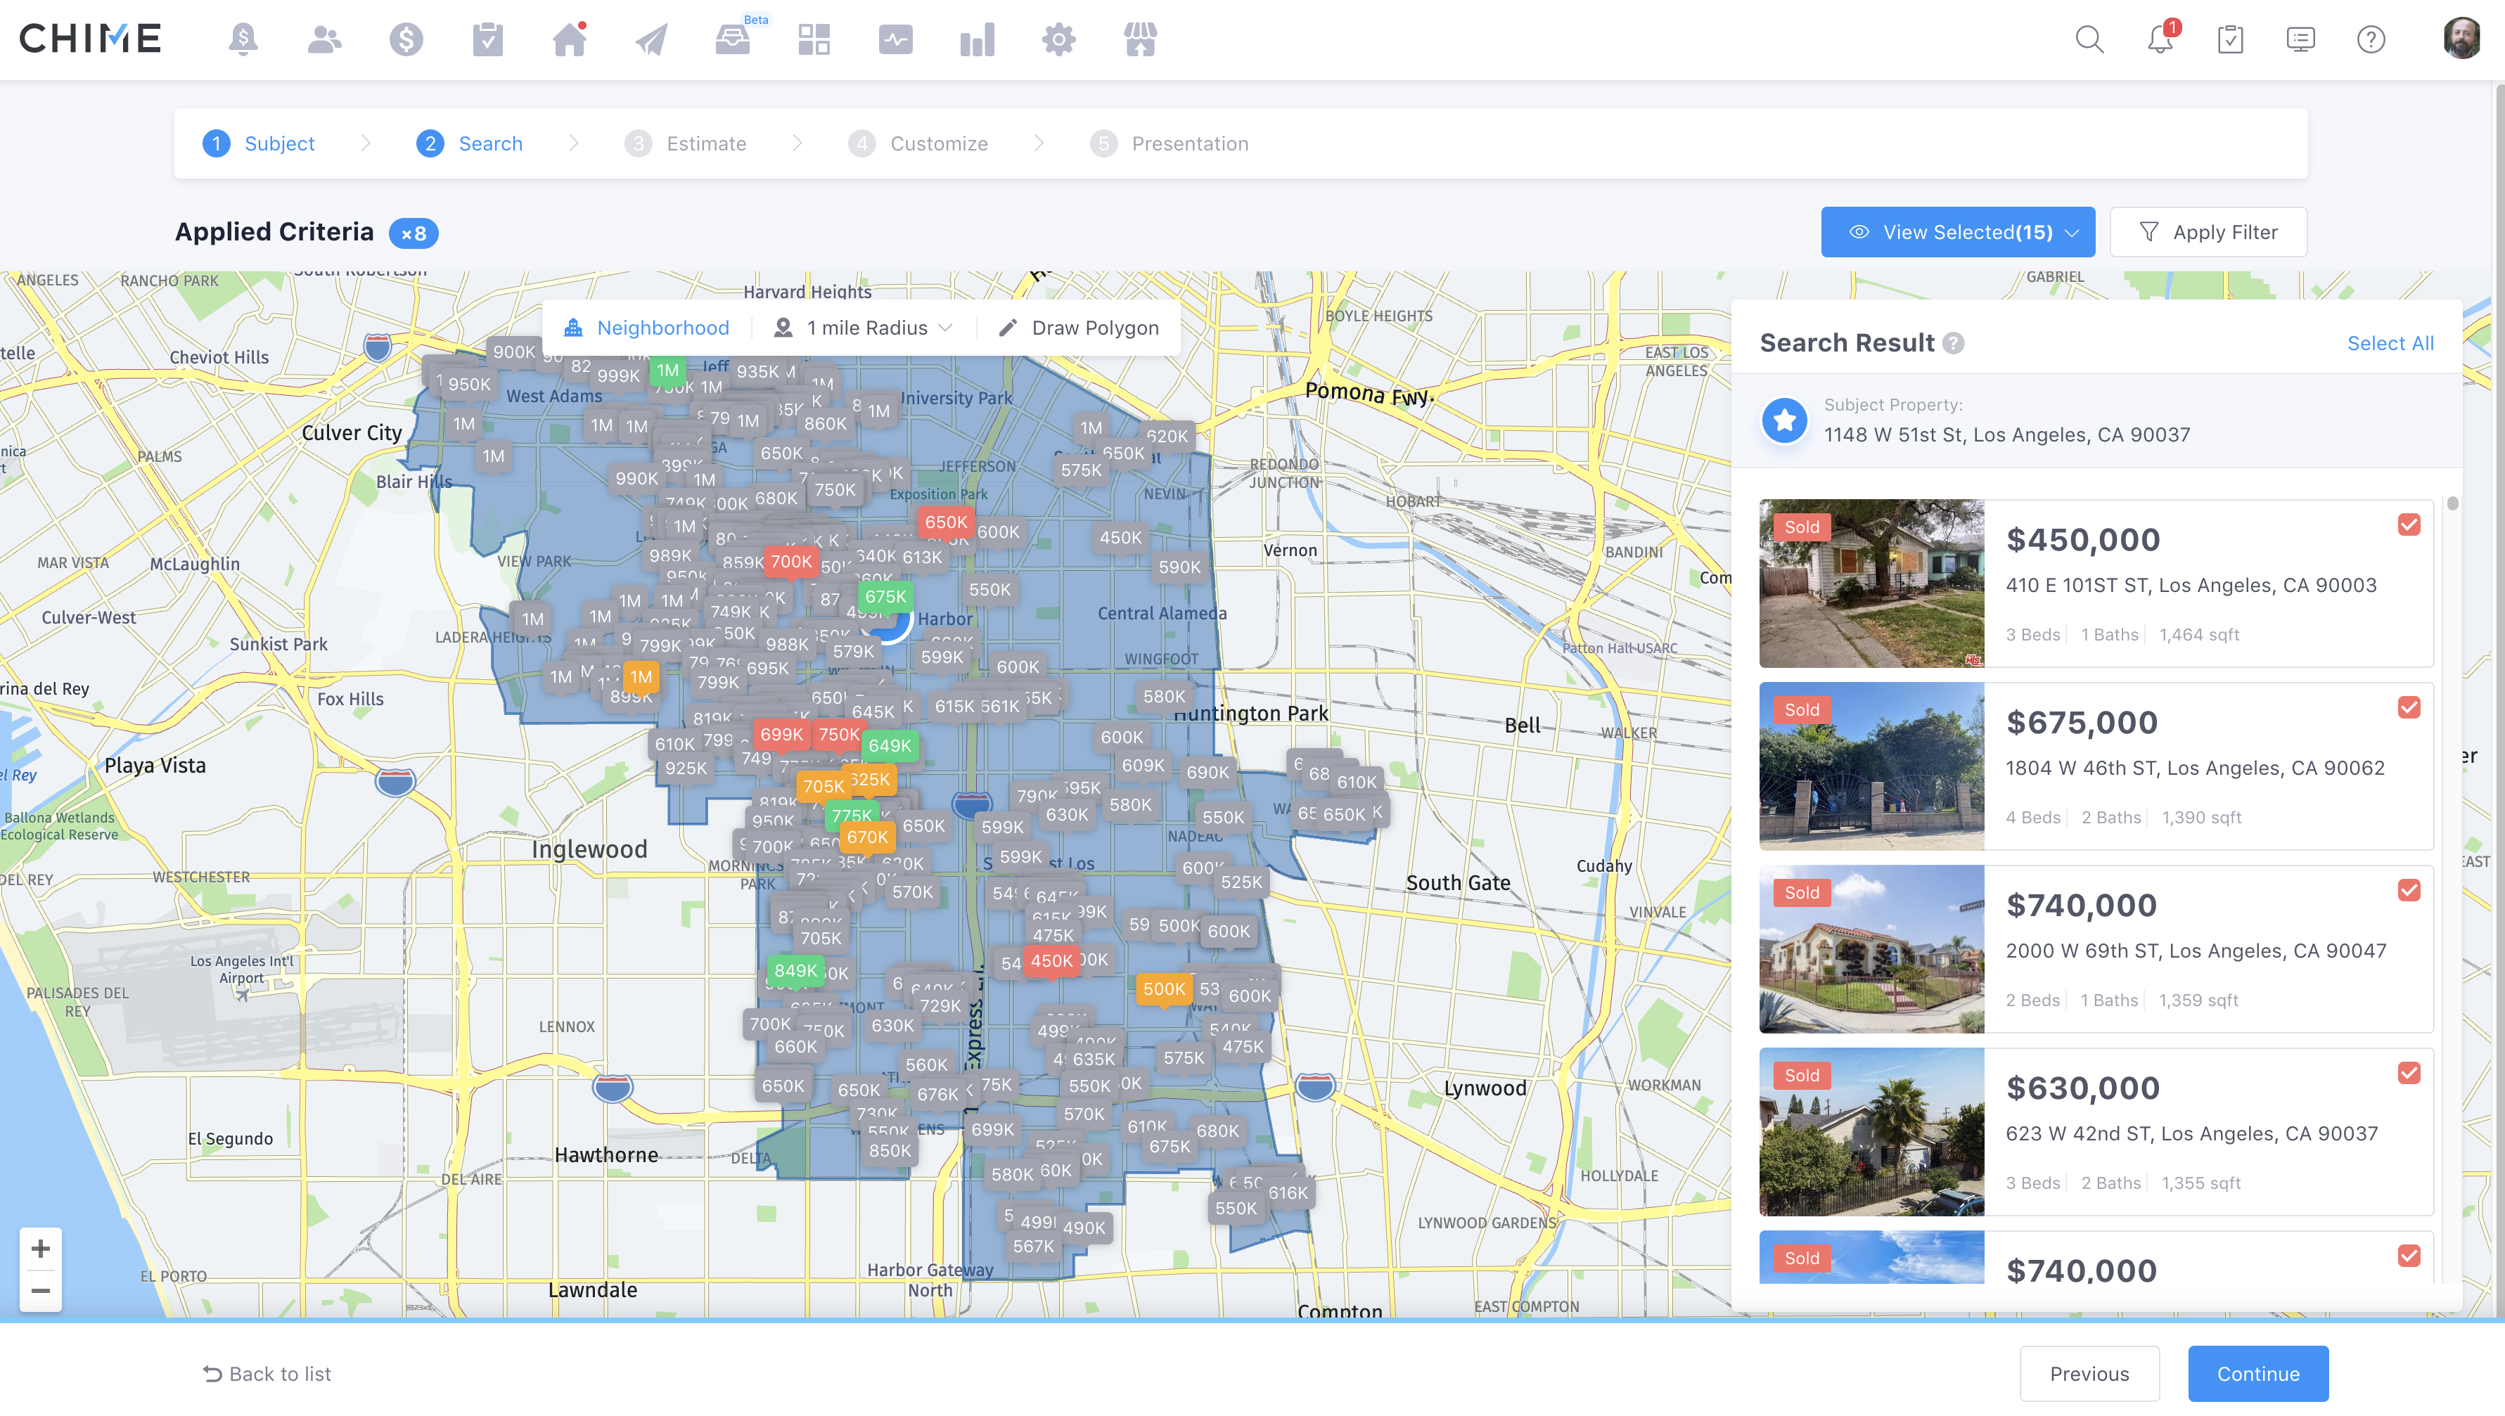Screen dimensions: 2505x1416
Task: Go to the Customize step
Action: coord(918,144)
